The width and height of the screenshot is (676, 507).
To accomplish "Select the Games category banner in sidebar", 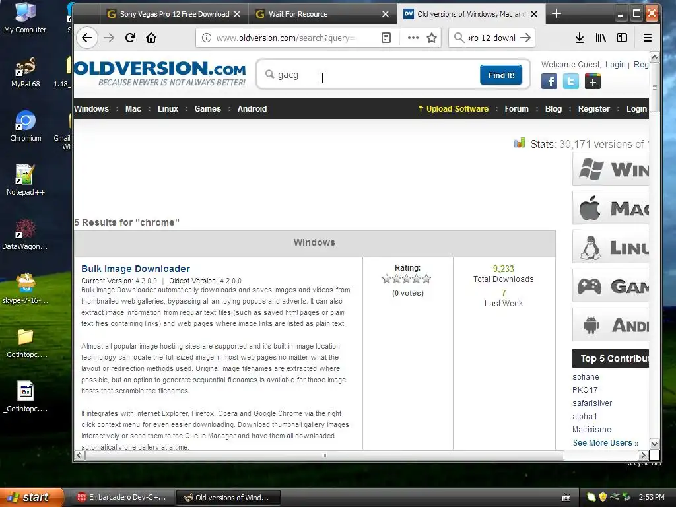I will (611, 286).
